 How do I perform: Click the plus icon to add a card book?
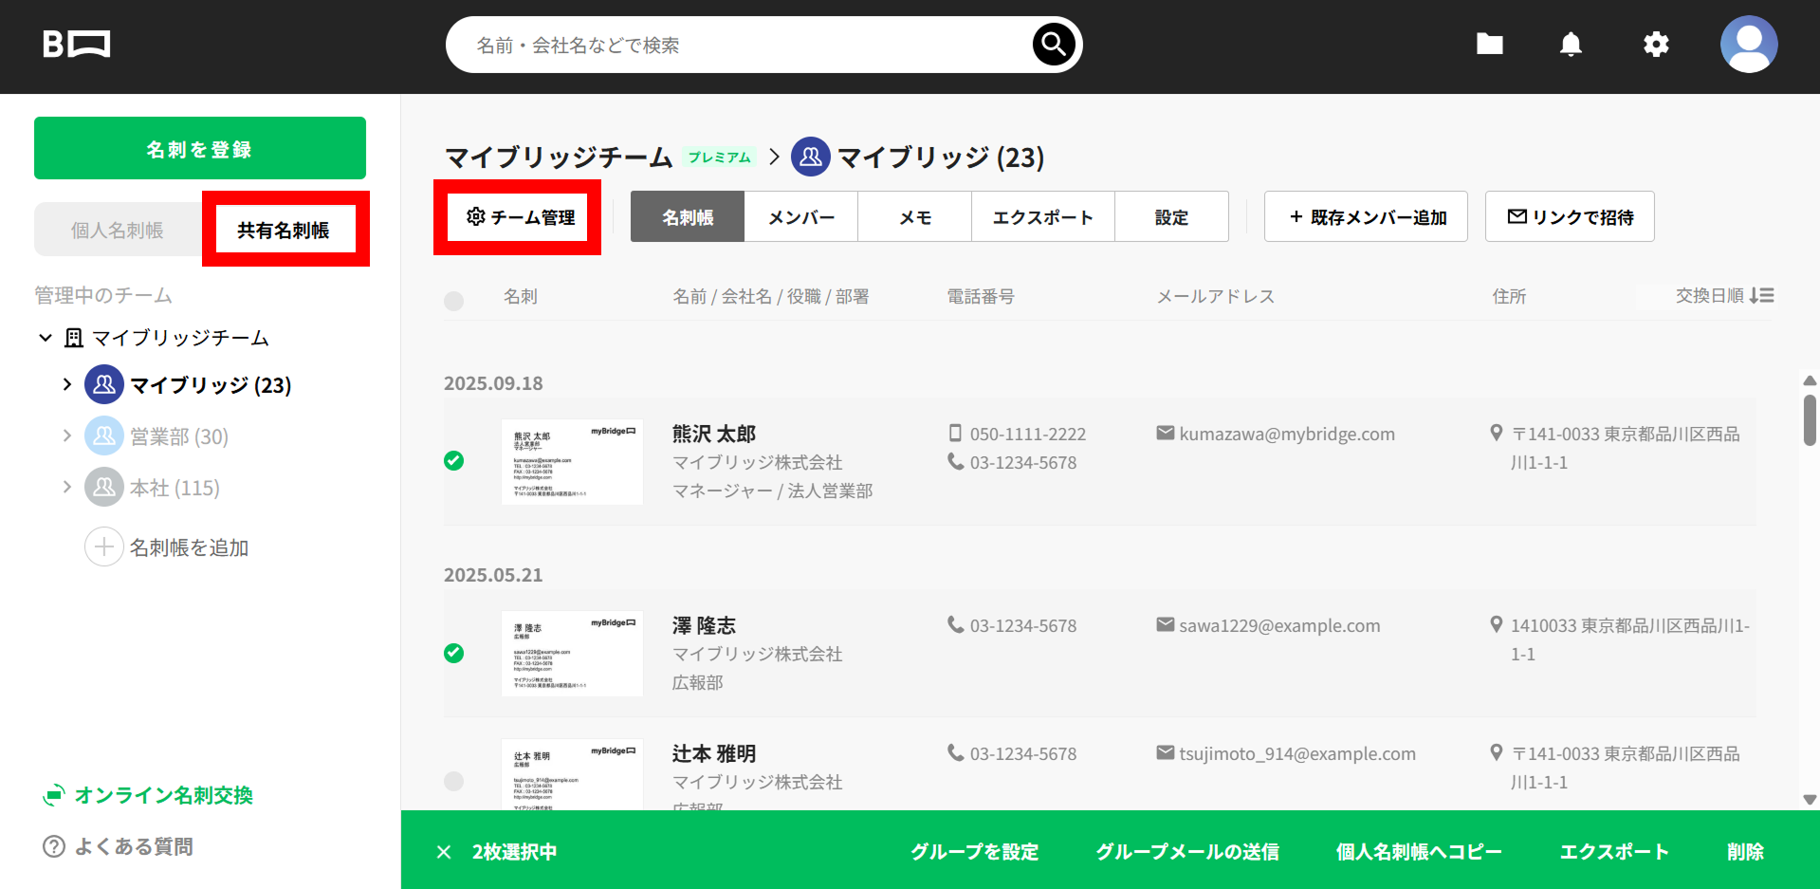click(x=104, y=546)
